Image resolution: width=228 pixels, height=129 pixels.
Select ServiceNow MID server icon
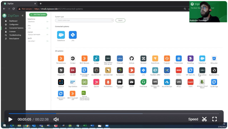tap(108, 58)
